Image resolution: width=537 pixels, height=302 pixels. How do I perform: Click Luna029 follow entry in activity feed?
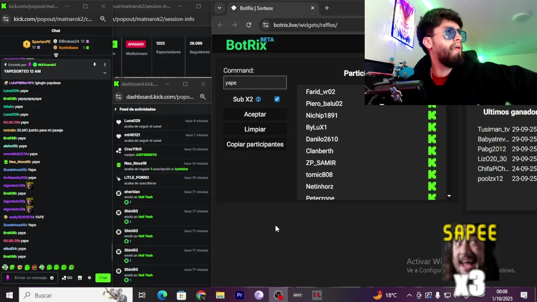[162, 124]
